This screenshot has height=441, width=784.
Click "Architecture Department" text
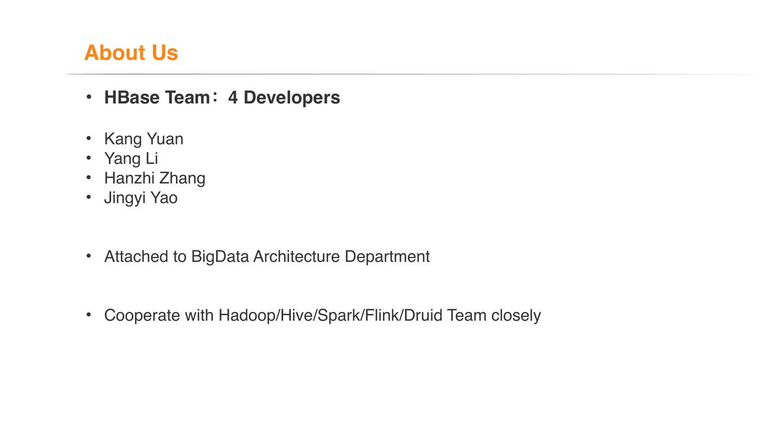tap(341, 256)
